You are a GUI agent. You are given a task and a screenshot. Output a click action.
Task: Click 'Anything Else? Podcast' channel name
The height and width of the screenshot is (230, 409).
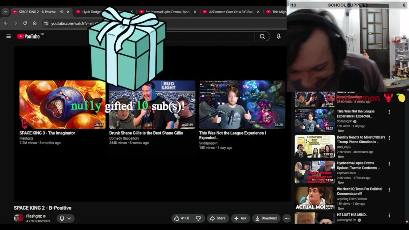click(x=352, y=199)
